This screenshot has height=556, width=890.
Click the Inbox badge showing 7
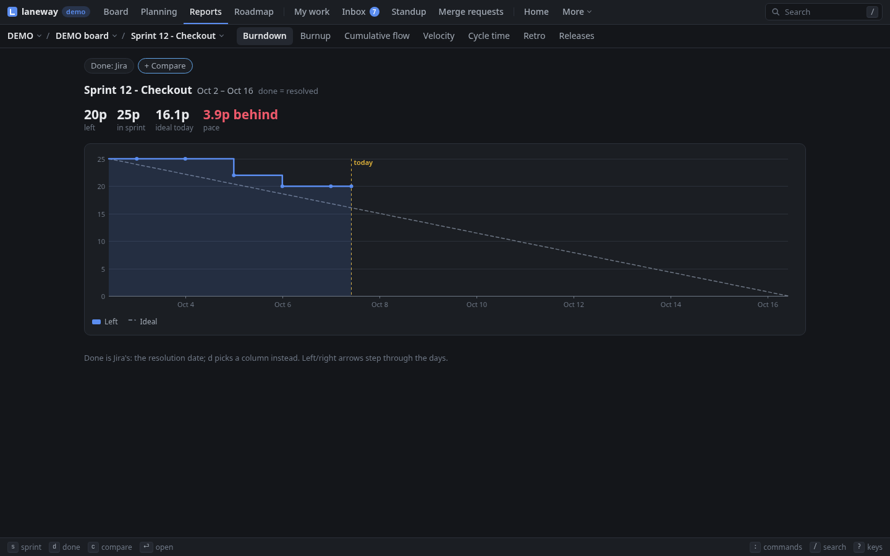[x=374, y=12]
